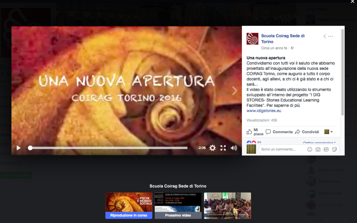Image resolution: width=357 pixels, height=223 pixels.
Task: Click the commenter profile thumbnail
Action: (251, 149)
